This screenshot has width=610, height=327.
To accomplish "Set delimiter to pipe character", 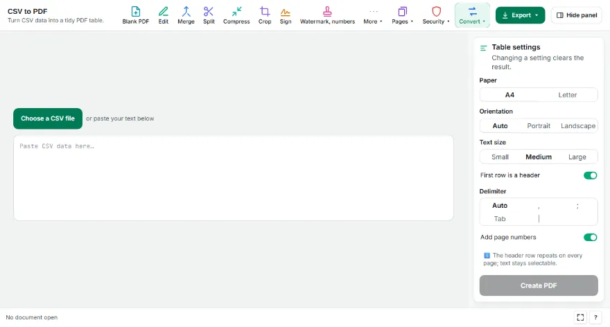I will 539,219.
